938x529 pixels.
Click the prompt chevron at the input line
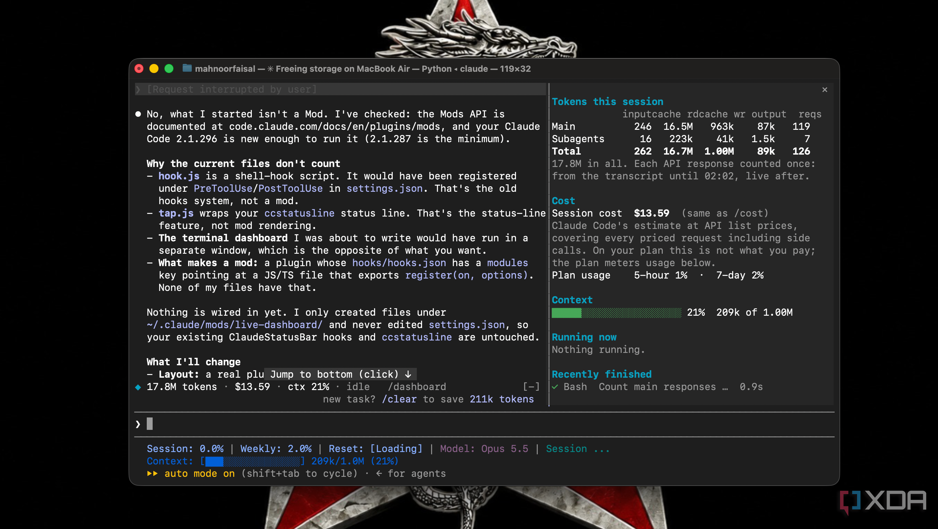click(x=138, y=424)
